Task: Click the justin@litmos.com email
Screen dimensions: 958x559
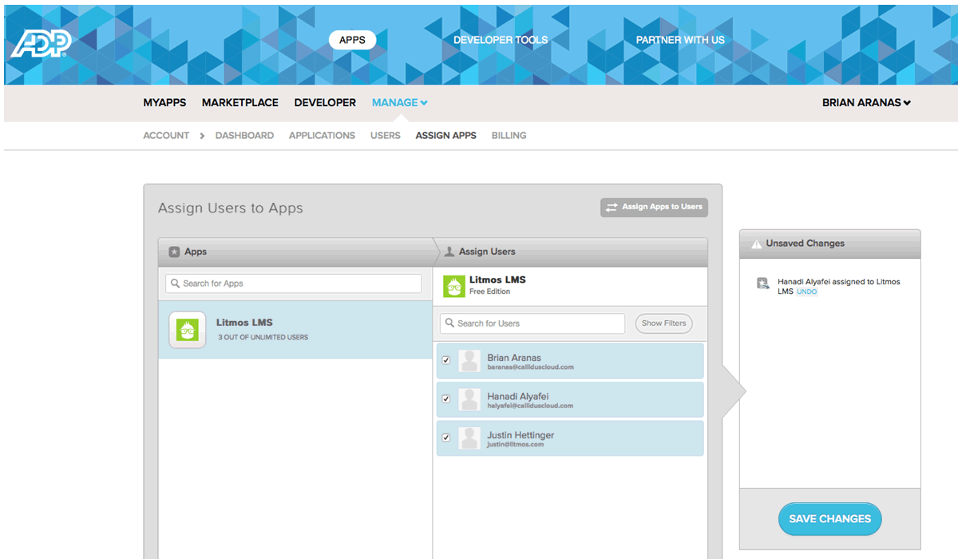Action: (516, 444)
